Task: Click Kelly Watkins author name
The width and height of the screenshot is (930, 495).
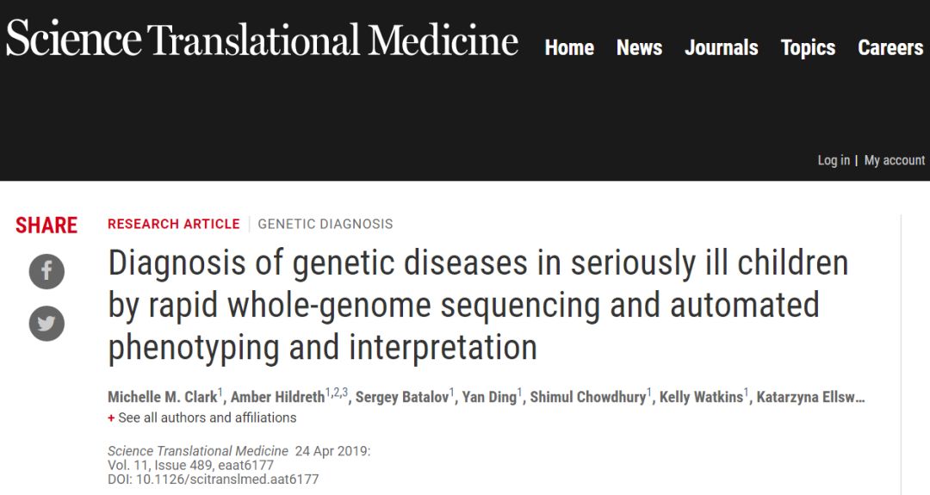Action: (702, 397)
